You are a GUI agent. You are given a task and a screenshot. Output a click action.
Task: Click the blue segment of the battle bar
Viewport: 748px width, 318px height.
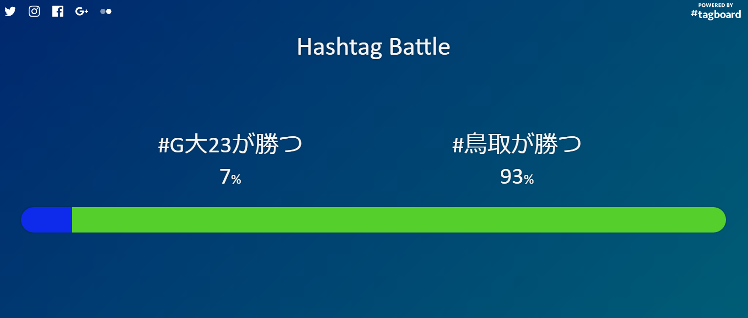47,220
